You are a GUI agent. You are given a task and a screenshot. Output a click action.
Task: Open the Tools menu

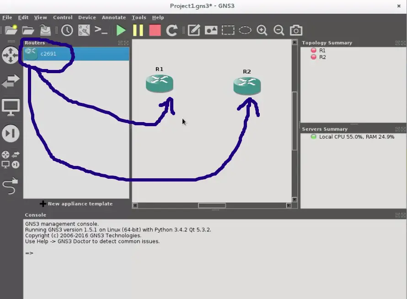(139, 17)
